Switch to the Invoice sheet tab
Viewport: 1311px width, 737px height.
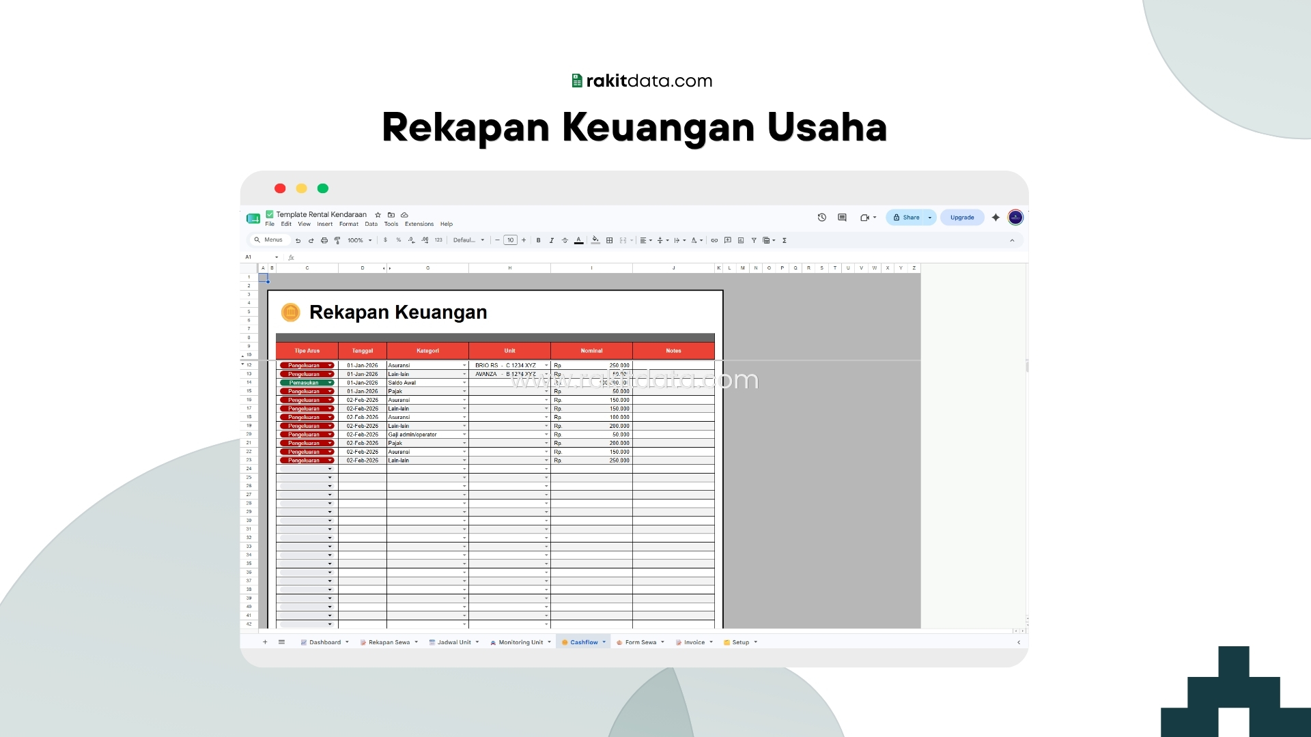click(x=694, y=642)
